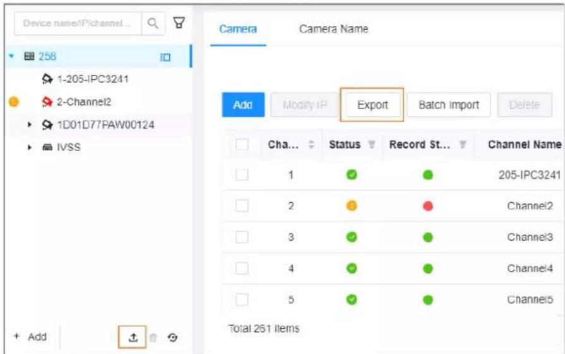Tick the checkbox for channel 3 row

click(242, 237)
